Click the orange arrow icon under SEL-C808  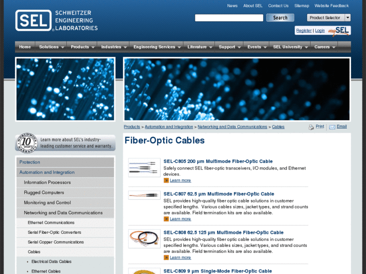166,257
